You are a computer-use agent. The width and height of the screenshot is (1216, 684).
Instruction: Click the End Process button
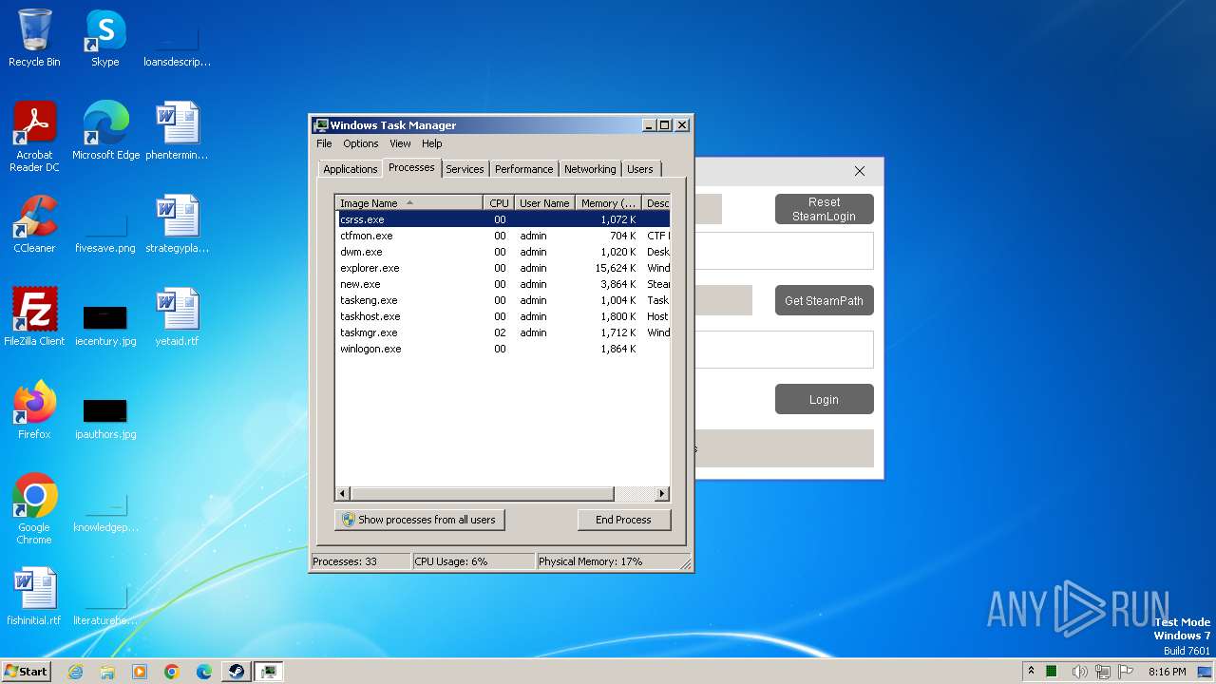[x=623, y=520]
